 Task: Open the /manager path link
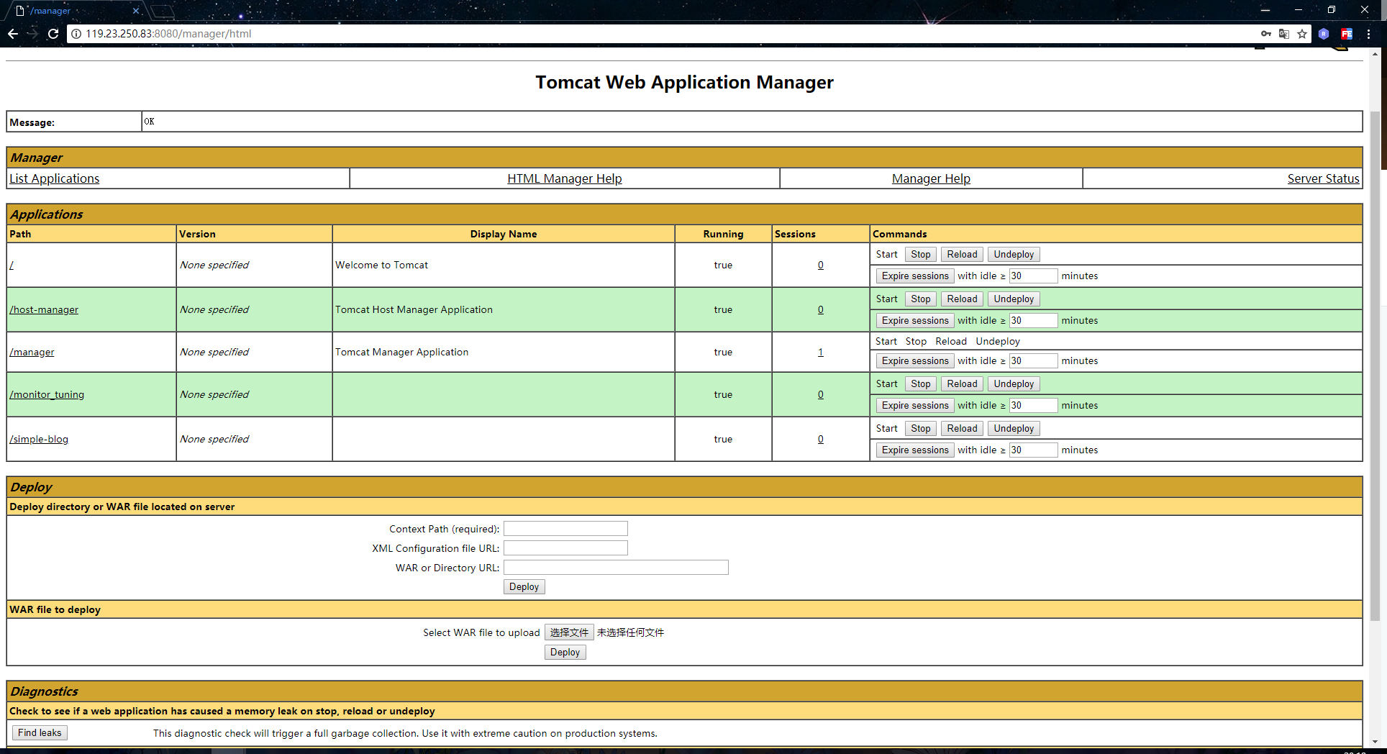click(x=32, y=352)
